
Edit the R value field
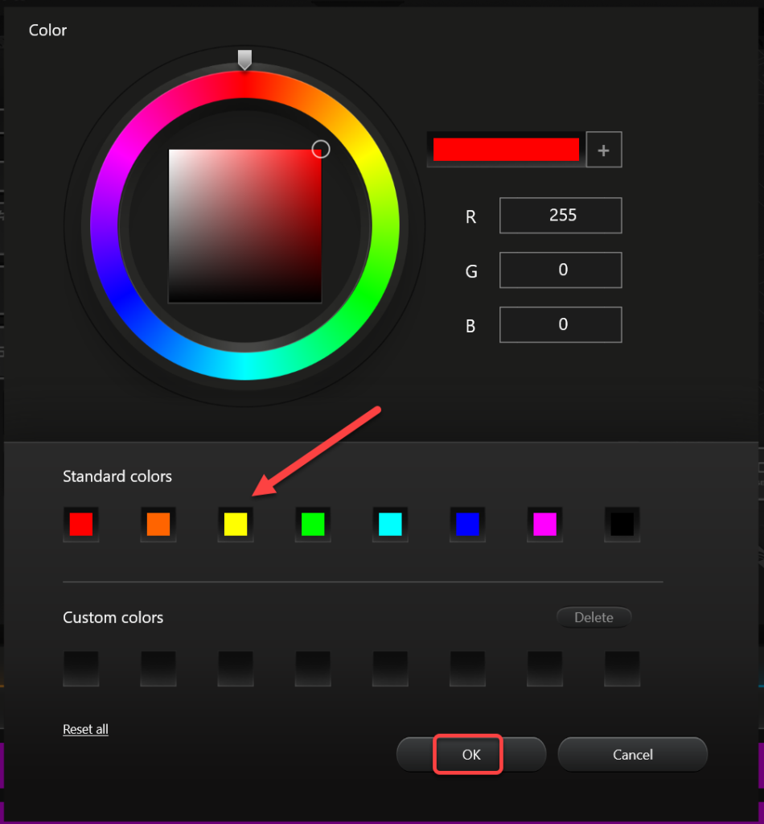[x=561, y=215]
